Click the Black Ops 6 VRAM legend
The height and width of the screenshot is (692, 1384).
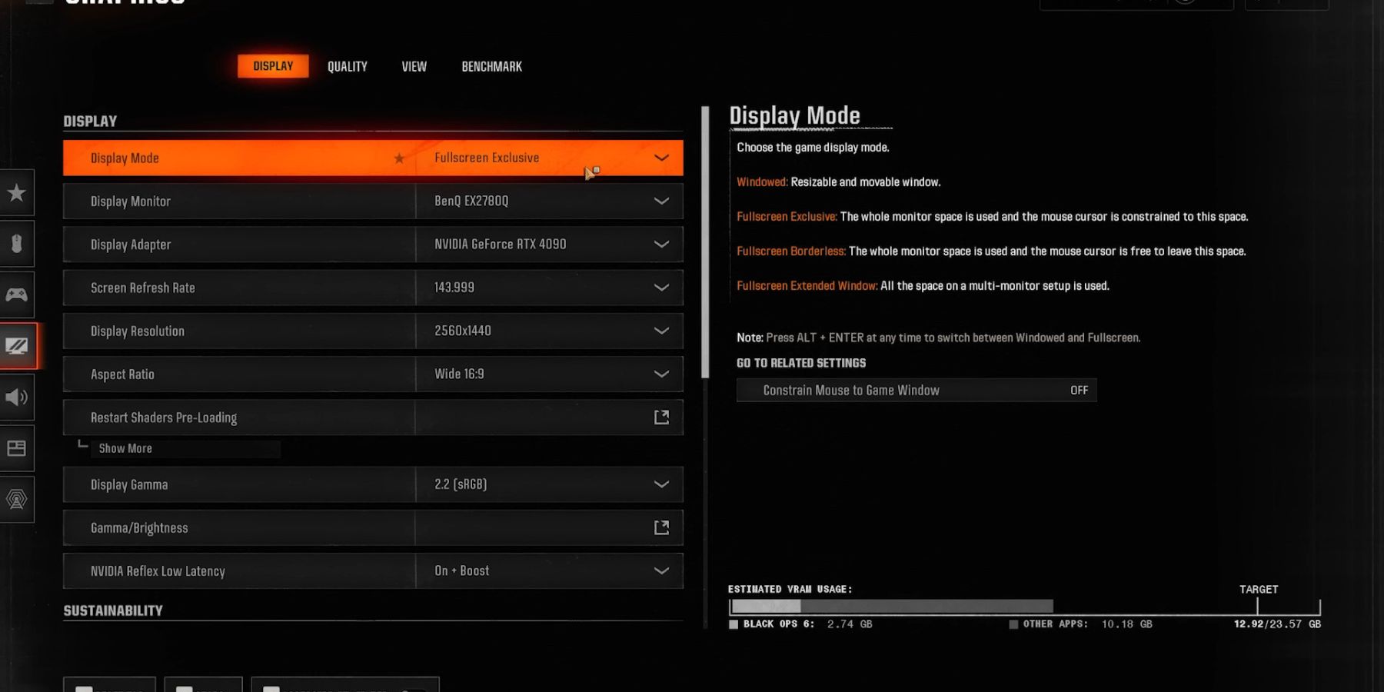(800, 624)
